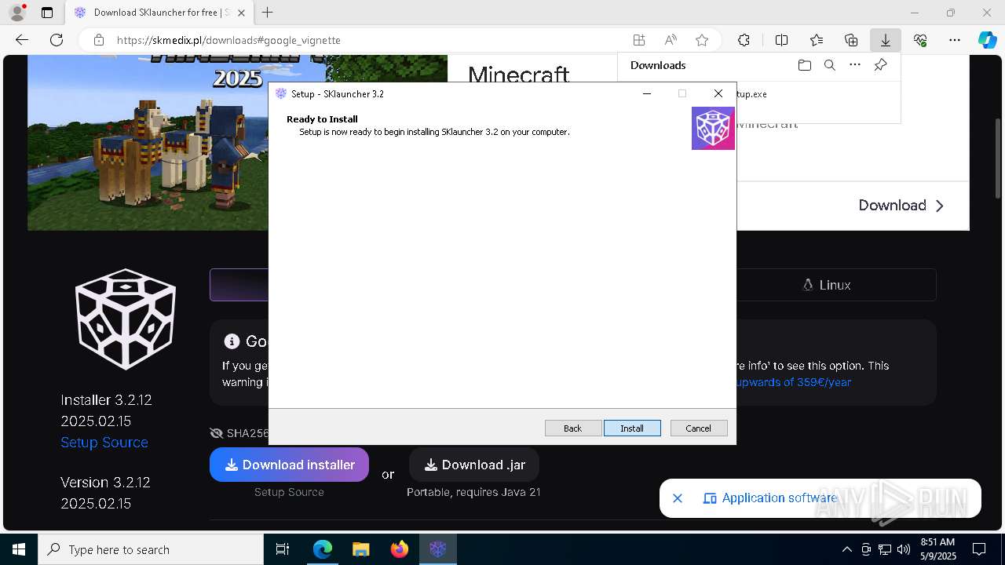Click the webpage vertical scrollbar
The image size is (1005, 565).
tap(998, 157)
